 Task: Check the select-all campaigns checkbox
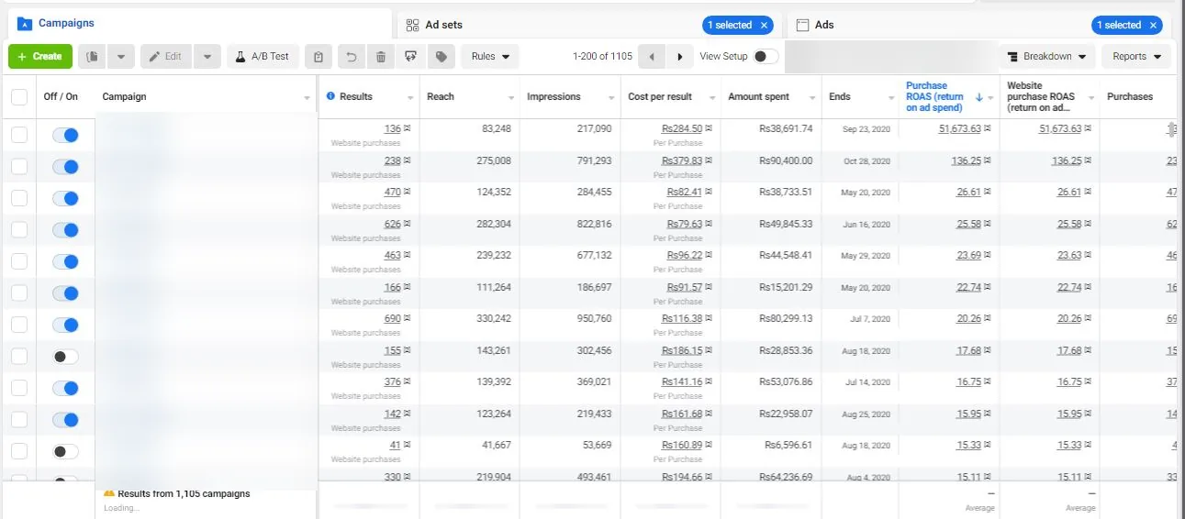19,96
